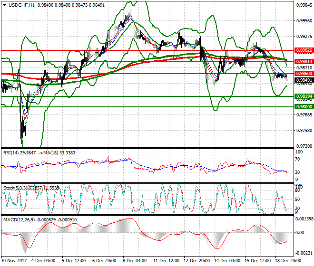The height and width of the screenshot is (266, 314).
Task: Click the 12 Dec 20:00 time label
Action: tap(196, 261)
